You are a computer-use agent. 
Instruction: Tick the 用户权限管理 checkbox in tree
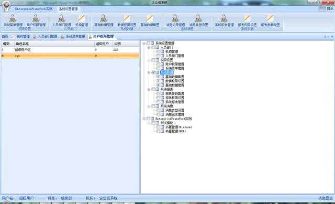tap(158, 64)
